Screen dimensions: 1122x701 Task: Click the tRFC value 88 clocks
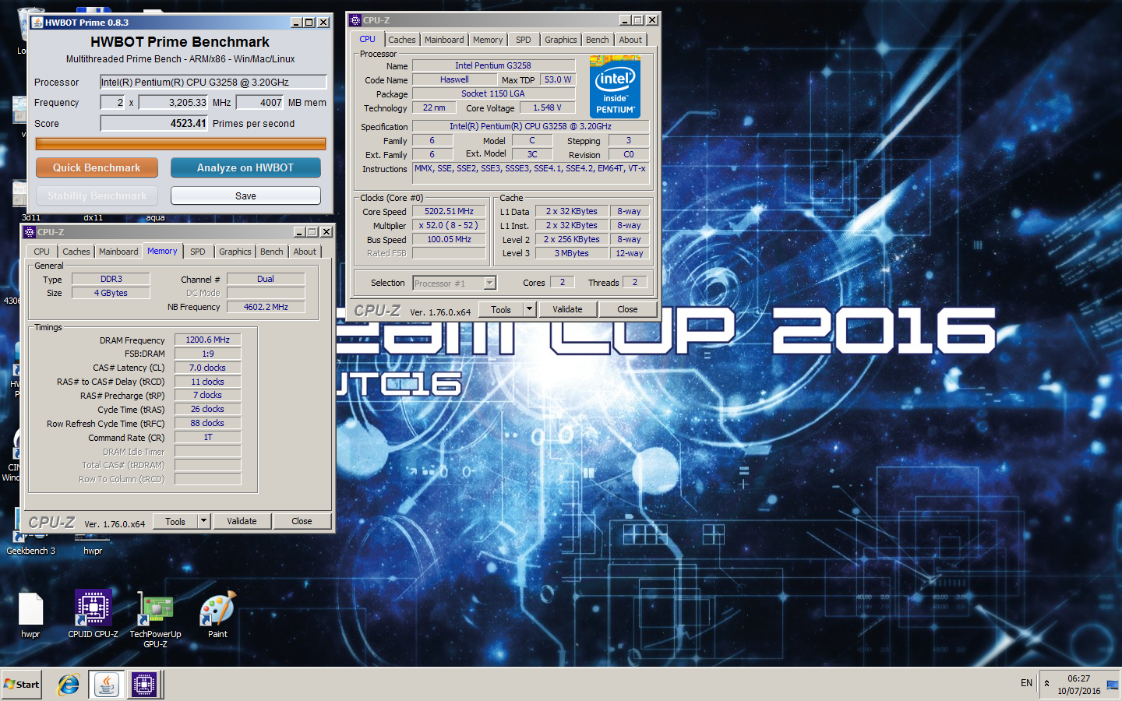[x=208, y=423]
